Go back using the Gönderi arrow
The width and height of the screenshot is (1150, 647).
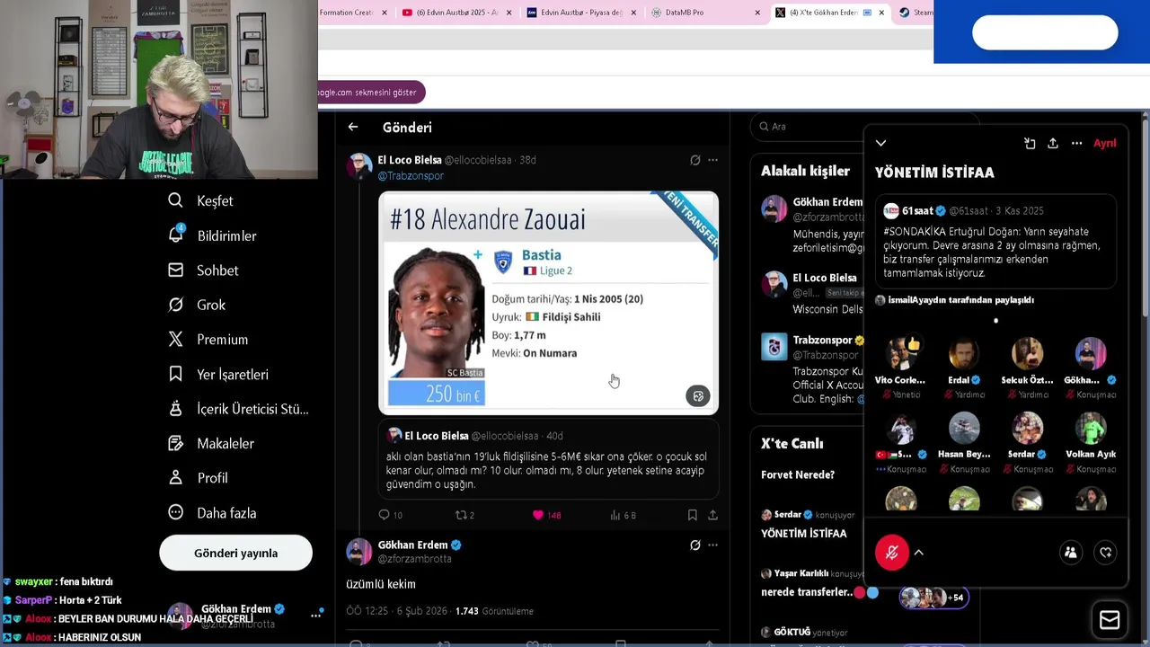pyautogui.click(x=353, y=128)
